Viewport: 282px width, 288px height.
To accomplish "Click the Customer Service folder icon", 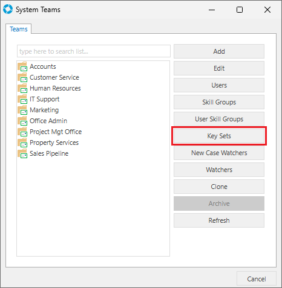I will tap(22, 77).
